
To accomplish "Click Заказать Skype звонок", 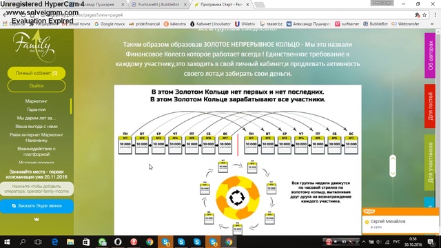I will (x=37, y=206).
